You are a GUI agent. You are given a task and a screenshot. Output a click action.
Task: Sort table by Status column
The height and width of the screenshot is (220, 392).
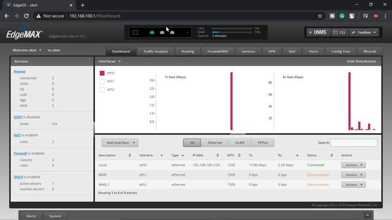click(x=331, y=155)
